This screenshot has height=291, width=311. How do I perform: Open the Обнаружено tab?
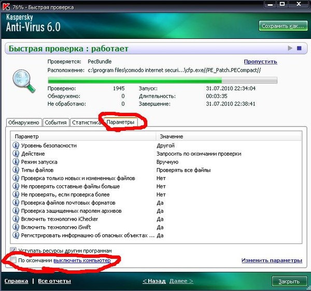24,122
